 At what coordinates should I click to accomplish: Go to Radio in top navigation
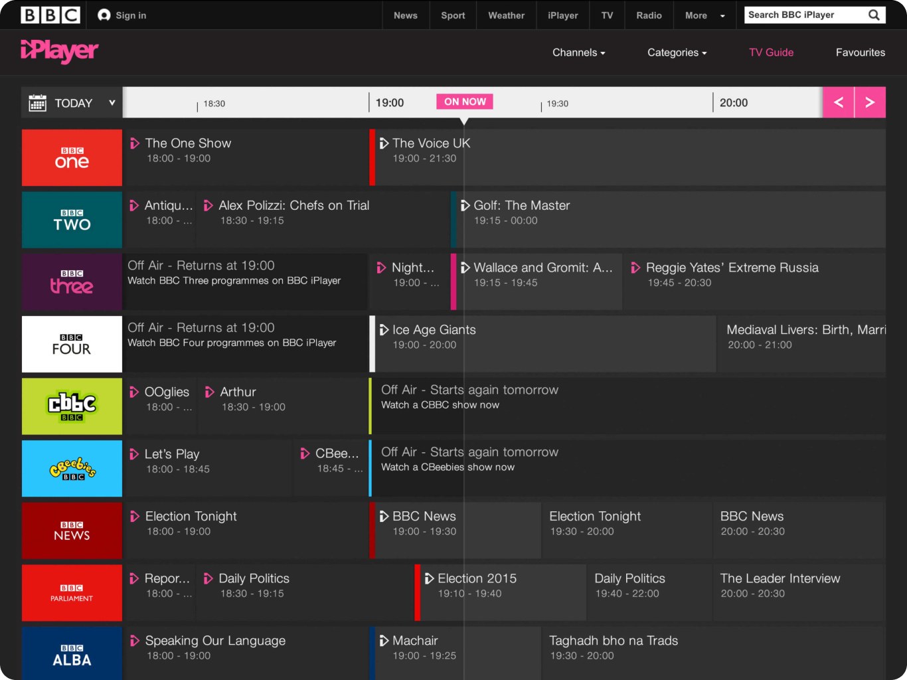[x=649, y=15]
